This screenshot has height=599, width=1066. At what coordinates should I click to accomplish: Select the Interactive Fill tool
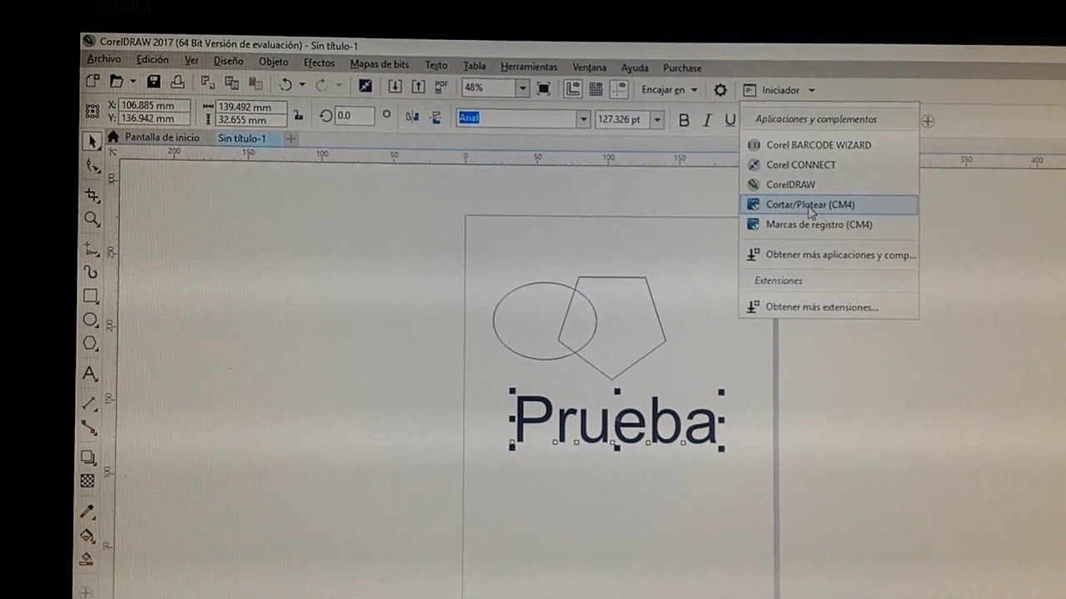pos(87,535)
